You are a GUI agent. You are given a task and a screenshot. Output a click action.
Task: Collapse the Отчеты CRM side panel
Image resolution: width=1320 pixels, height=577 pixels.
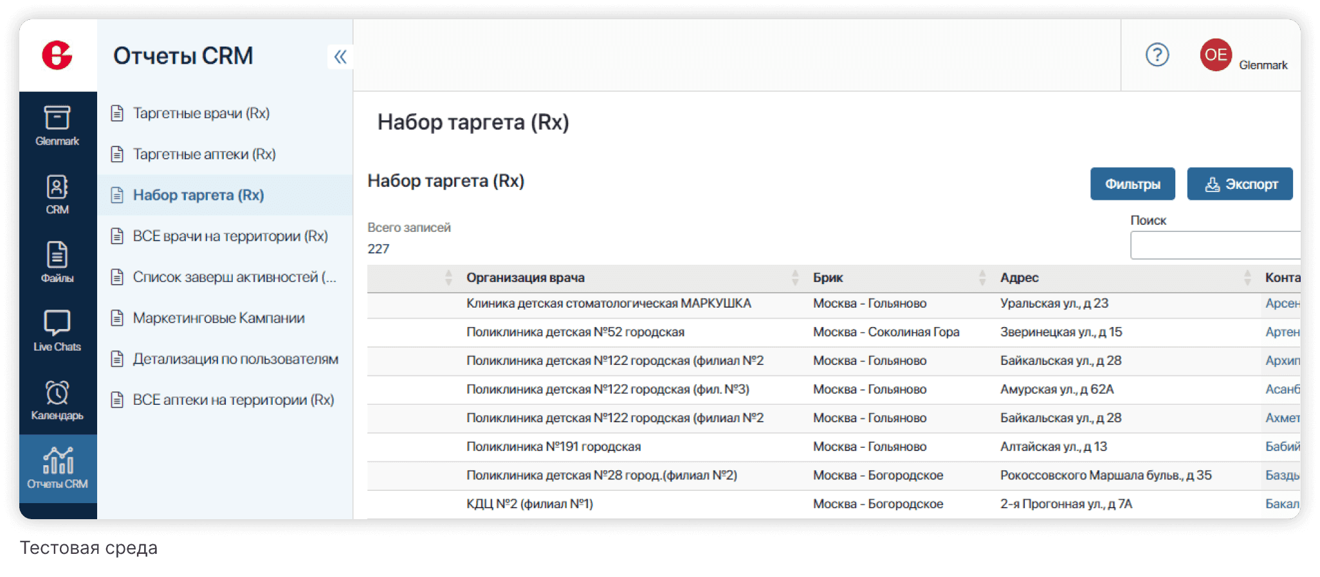point(340,57)
